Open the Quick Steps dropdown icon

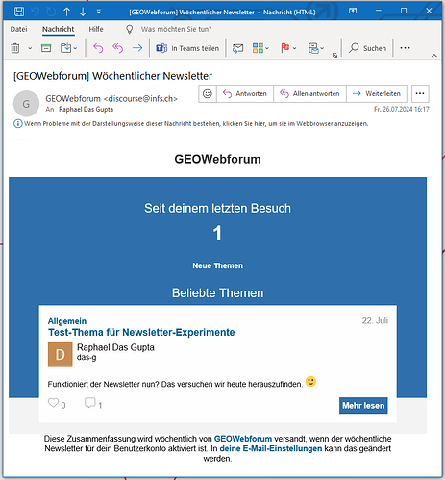coord(316,48)
